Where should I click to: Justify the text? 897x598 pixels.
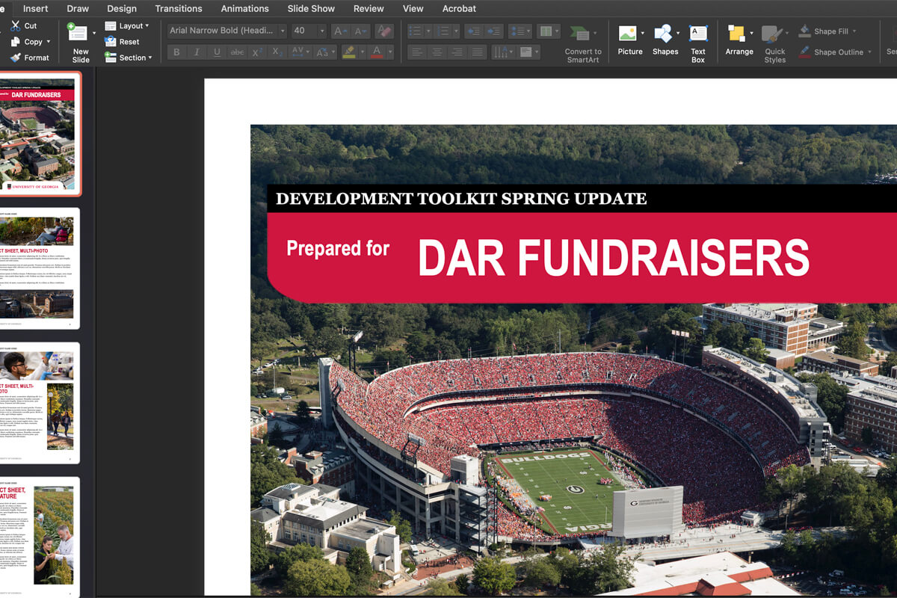478,52
